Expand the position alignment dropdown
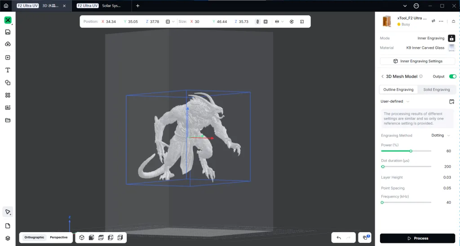460x246 pixels. 170,22
